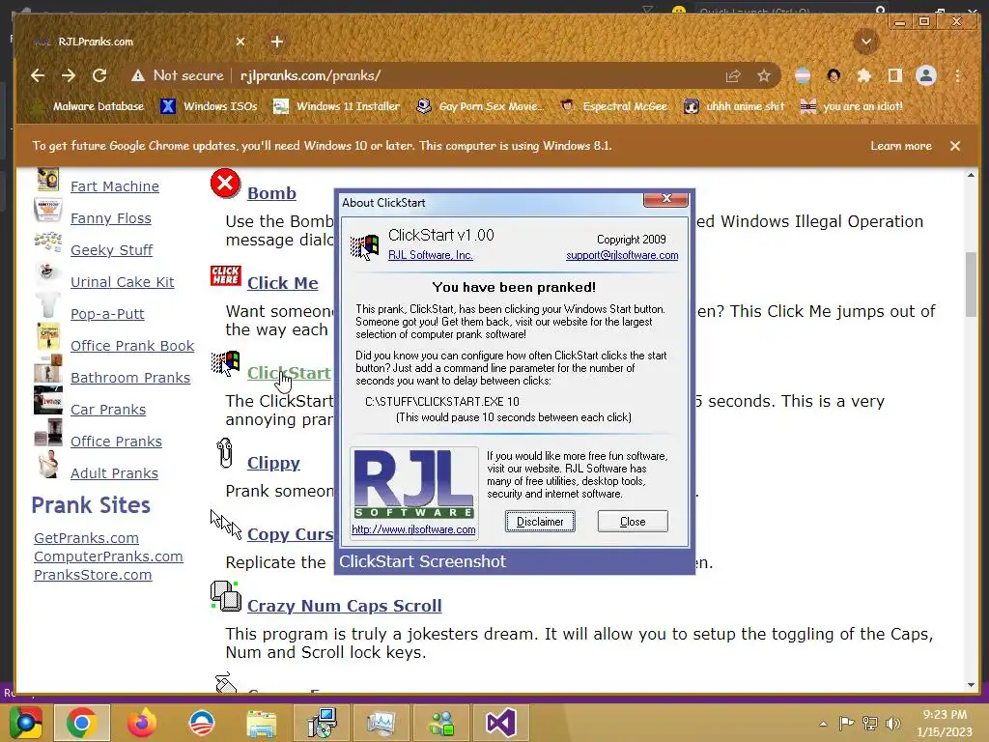Click the Bomb red X icon
The width and height of the screenshot is (989, 742).
[225, 184]
